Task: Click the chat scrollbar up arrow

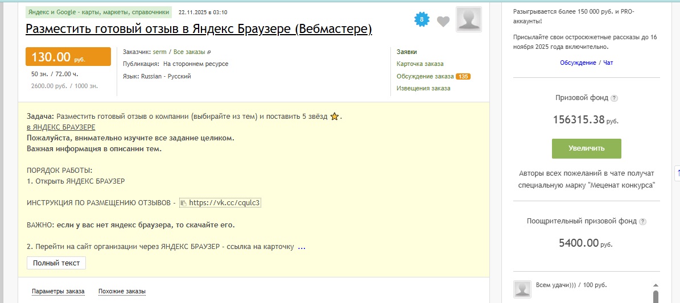Action: [x=656, y=285]
